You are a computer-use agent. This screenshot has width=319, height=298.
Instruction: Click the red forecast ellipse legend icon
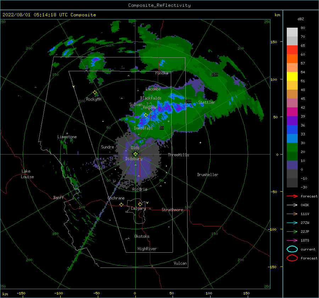[x=292, y=258]
